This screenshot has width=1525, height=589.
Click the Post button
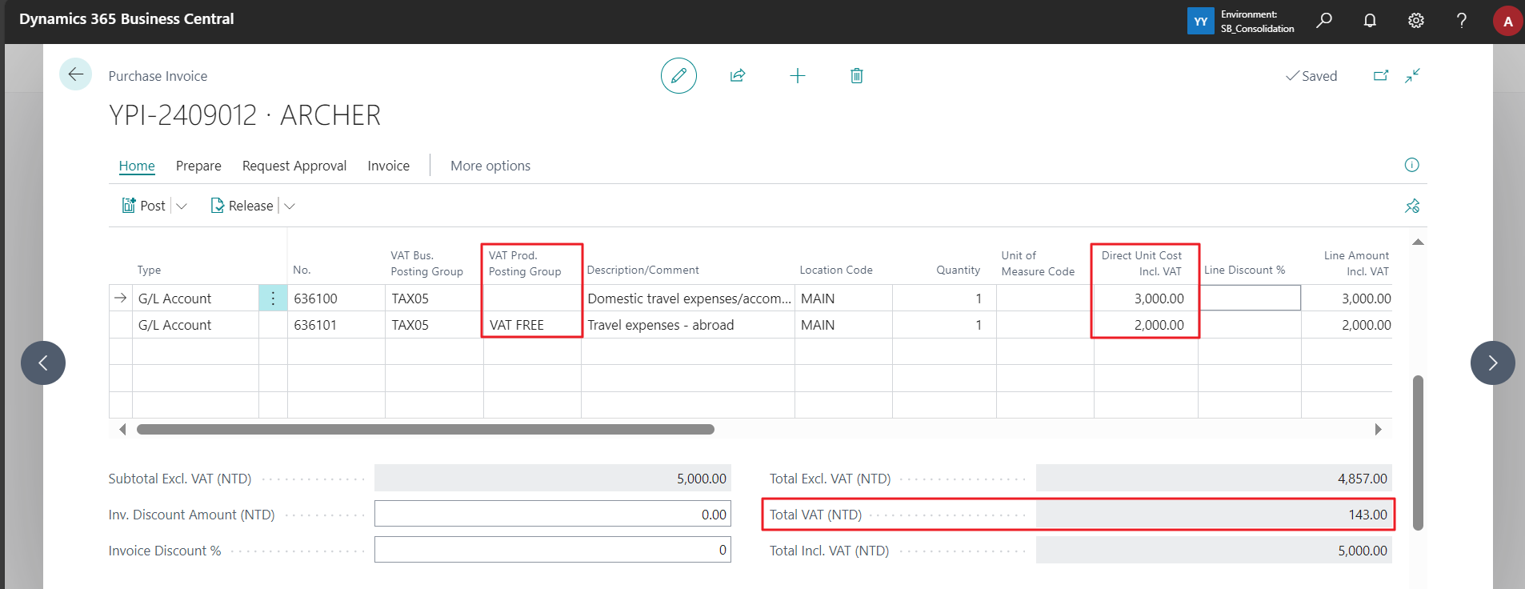coord(144,206)
